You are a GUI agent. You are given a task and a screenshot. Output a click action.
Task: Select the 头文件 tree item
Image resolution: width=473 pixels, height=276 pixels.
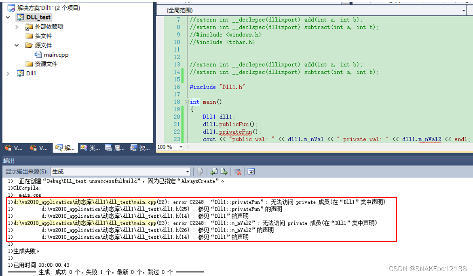pos(43,36)
